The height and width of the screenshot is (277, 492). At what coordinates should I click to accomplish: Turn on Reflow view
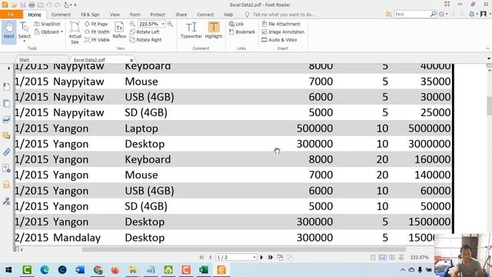(x=119, y=30)
